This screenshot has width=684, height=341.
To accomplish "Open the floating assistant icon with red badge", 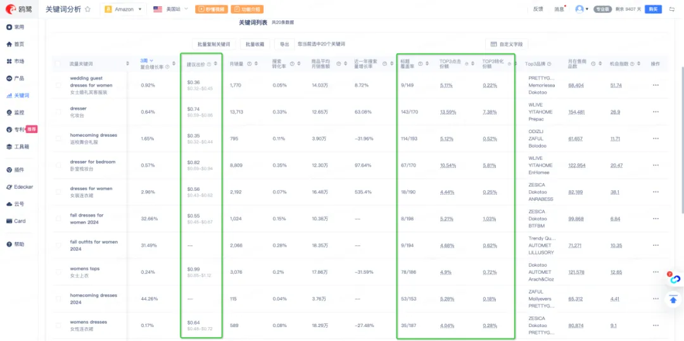I will click(674, 278).
